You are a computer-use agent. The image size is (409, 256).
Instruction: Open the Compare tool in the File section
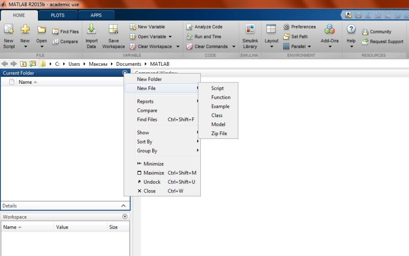pos(65,42)
